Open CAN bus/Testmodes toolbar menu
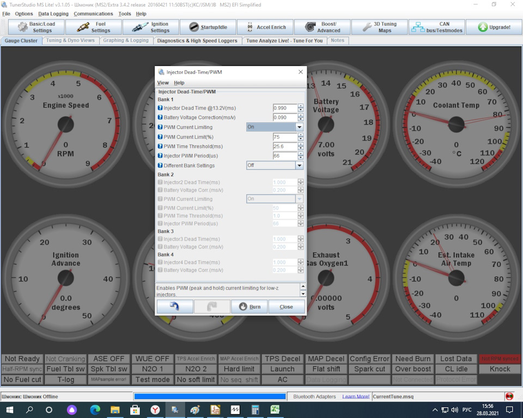Screen dimensions: 523x418 (437, 27)
